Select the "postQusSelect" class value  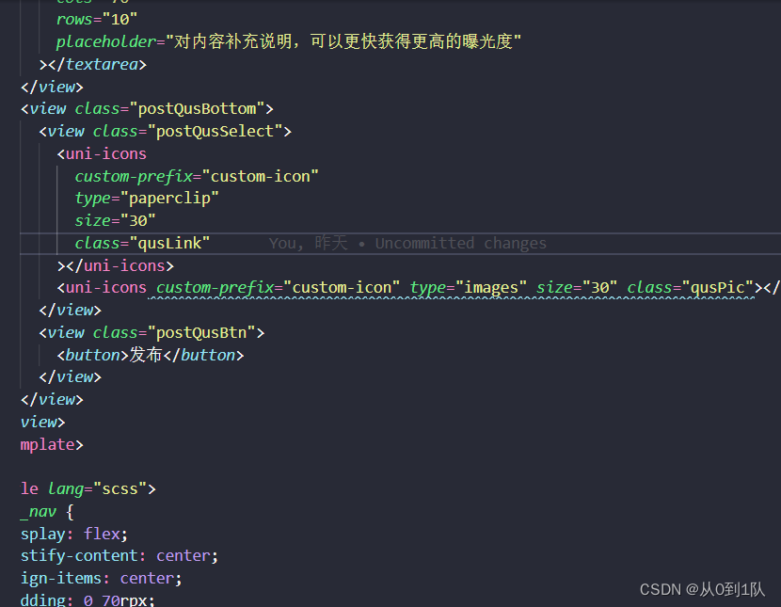click(x=215, y=131)
